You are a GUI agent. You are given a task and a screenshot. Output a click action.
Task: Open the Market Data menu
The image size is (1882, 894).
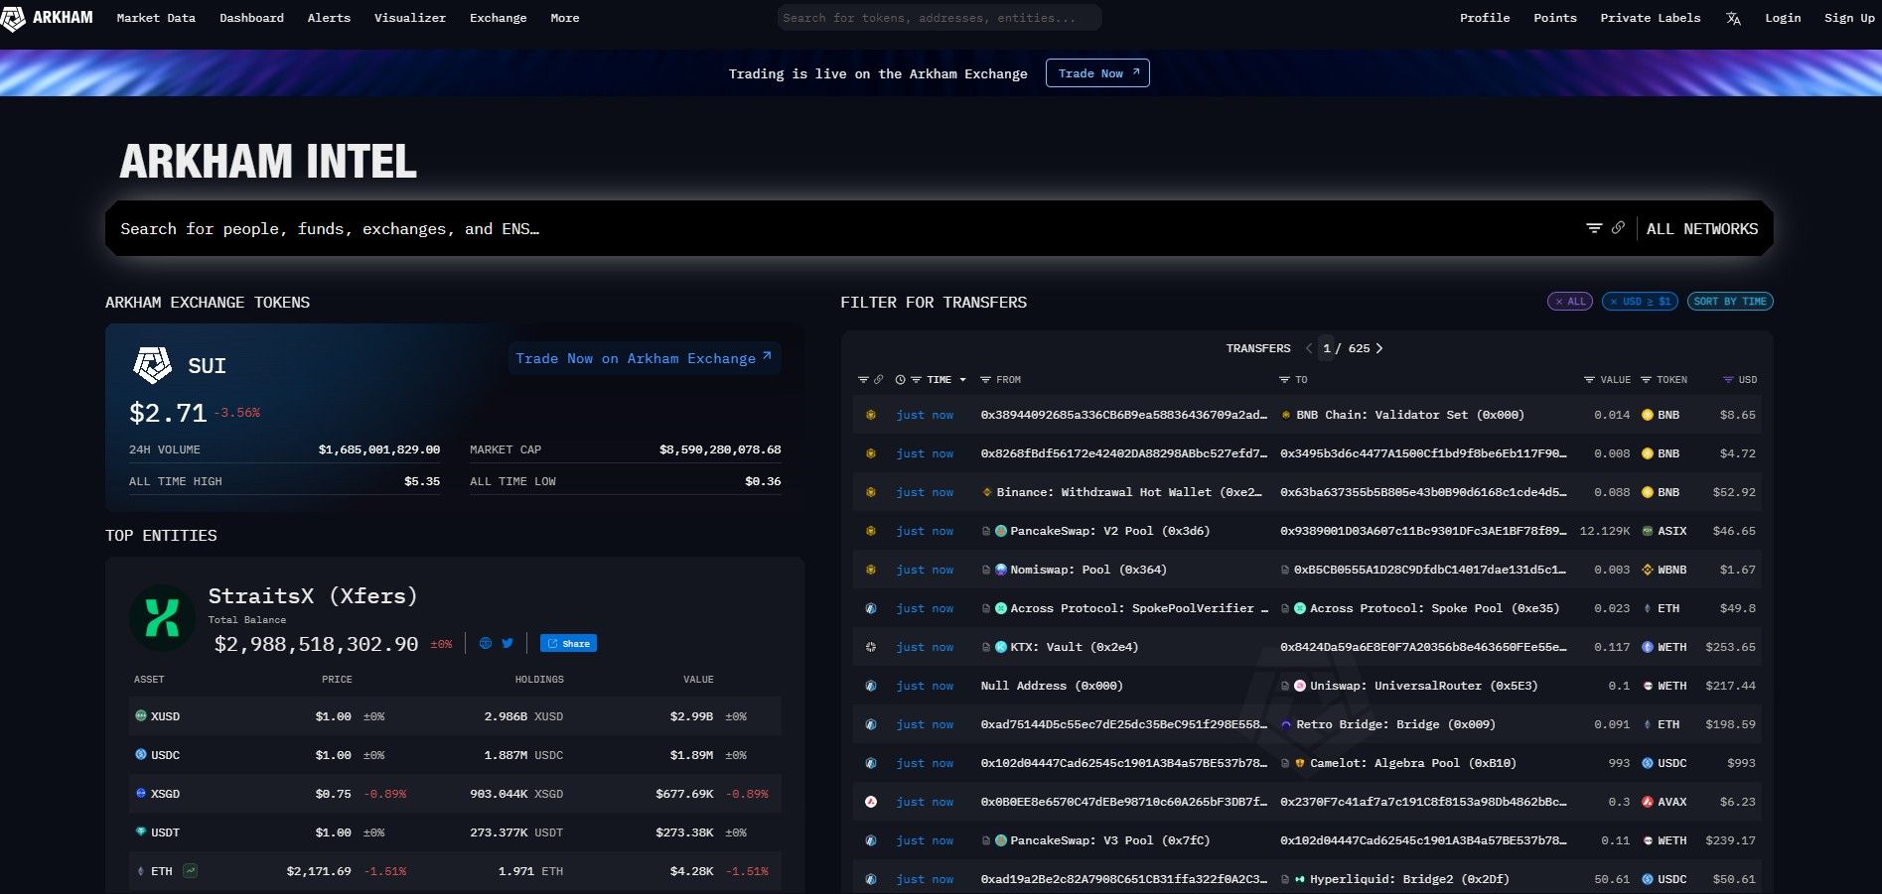[x=156, y=18]
